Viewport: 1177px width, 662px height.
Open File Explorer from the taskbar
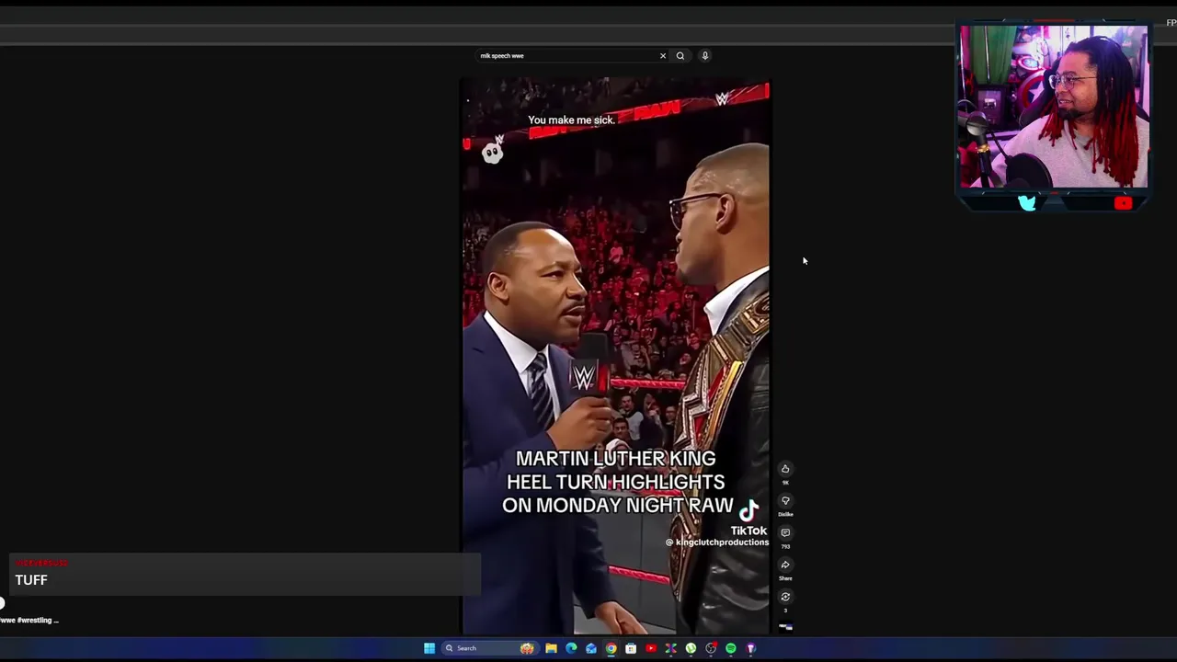click(551, 648)
